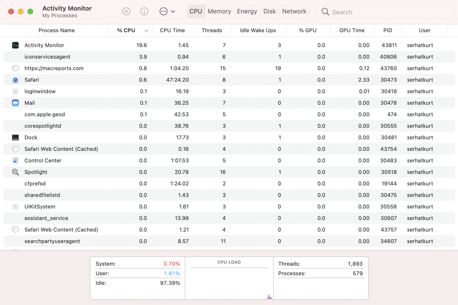Click the CPU LOAD graph panel
The width and height of the screenshot is (458, 305).
point(229,278)
